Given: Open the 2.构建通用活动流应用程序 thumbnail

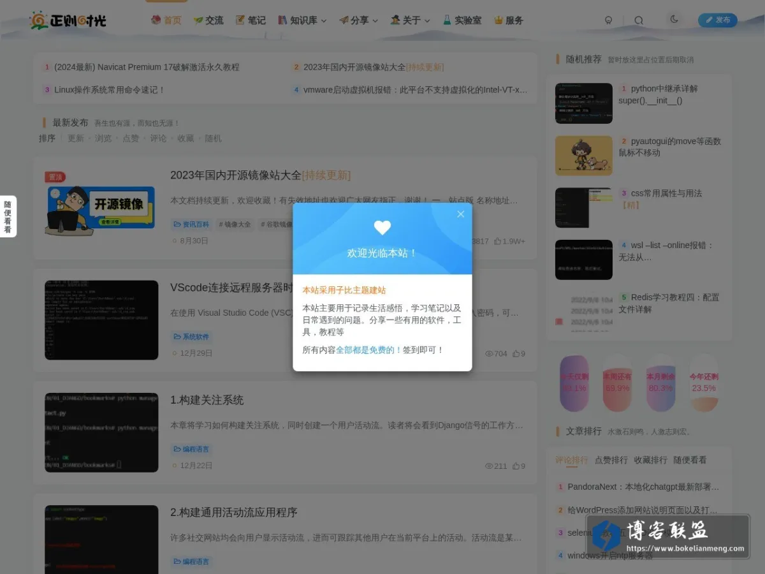Looking at the screenshot, I should [101, 540].
